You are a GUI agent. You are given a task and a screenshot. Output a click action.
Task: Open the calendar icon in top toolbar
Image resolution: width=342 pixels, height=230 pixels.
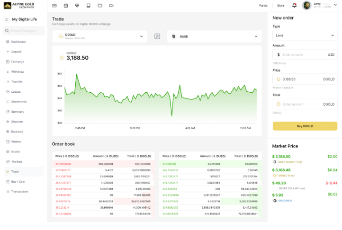pos(66,6)
